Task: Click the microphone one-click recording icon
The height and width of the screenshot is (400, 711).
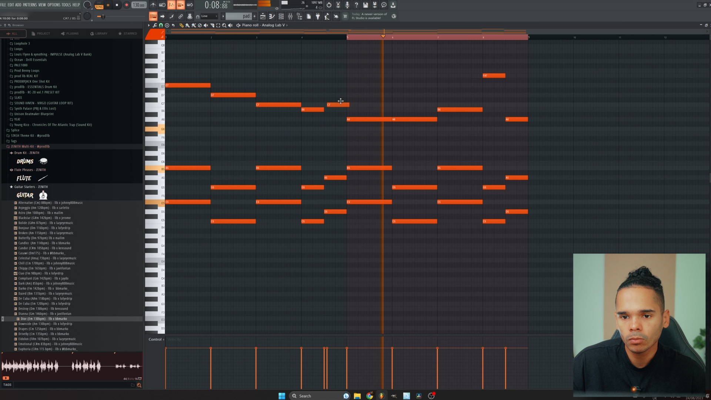Action: click(x=347, y=5)
